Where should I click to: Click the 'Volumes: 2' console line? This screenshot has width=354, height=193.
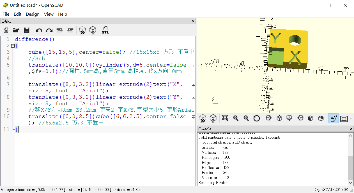216,178
